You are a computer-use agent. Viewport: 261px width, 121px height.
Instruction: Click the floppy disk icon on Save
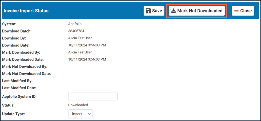pyautogui.click(x=148, y=11)
